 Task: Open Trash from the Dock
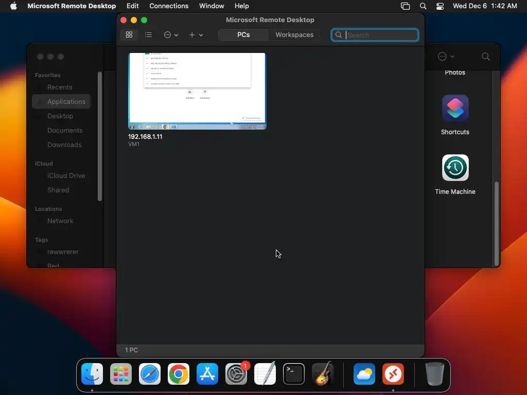pos(434,374)
